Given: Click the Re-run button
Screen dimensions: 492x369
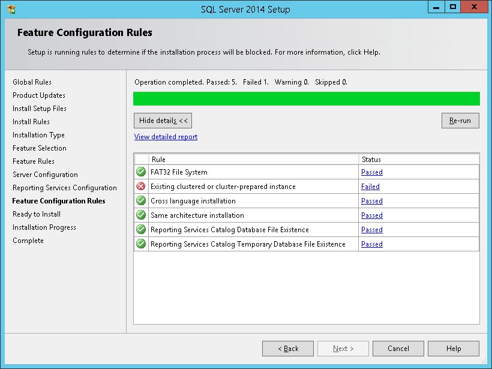Looking at the screenshot, I should point(460,121).
